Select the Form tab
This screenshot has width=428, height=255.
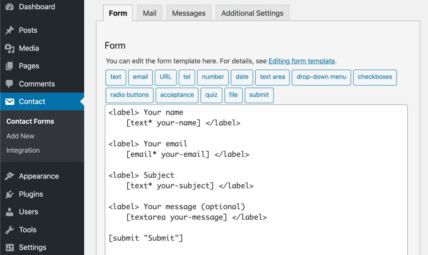tap(118, 13)
